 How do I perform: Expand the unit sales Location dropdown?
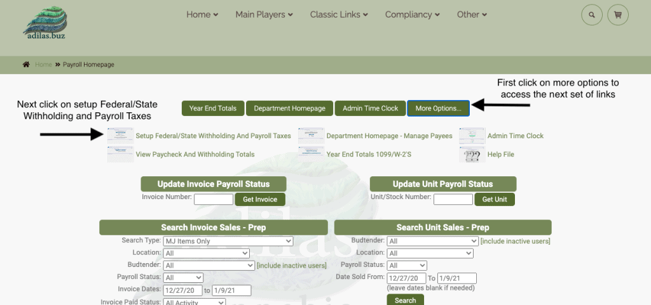(x=430, y=253)
